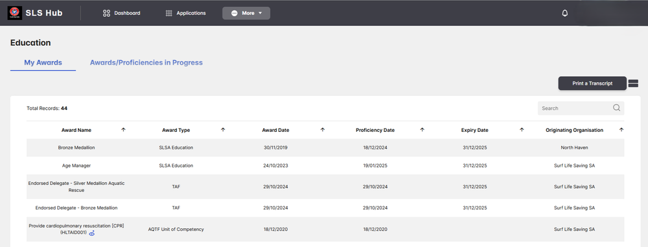Click the search magnifier icon
Image resolution: width=648 pixels, height=247 pixels.
coord(616,108)
